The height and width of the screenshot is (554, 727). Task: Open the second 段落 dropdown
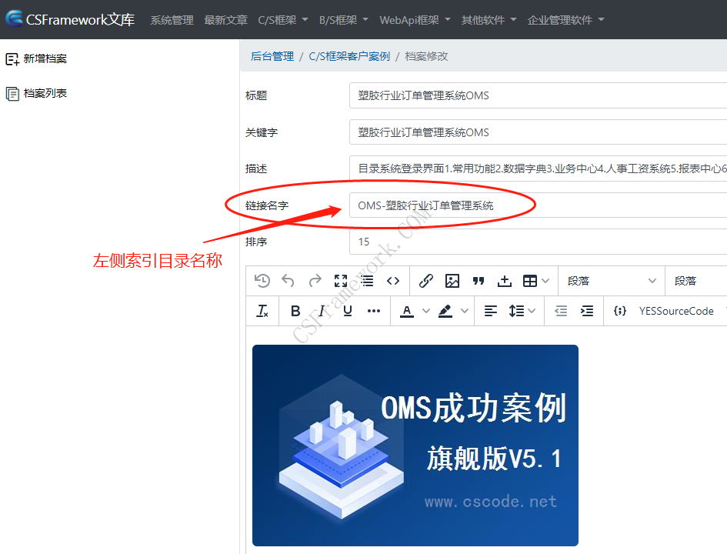(x=696, y=281)
